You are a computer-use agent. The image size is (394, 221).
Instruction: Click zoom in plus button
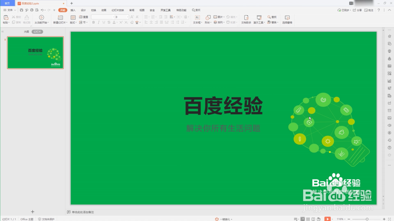coord(384,219)
